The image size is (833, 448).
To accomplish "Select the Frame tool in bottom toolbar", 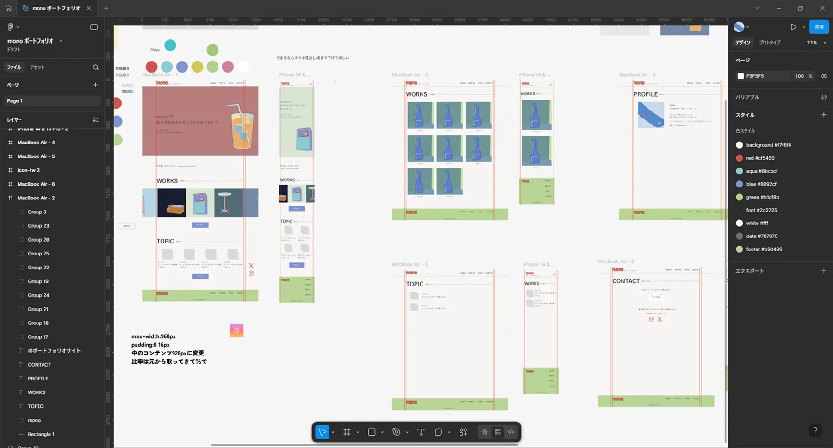I will (347, 432).
